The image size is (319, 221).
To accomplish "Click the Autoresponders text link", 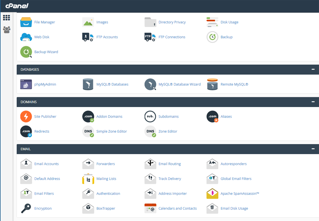I will point(234,164).
